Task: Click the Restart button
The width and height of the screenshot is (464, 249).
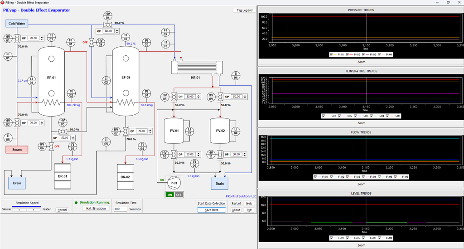Action: click(236, 203)
